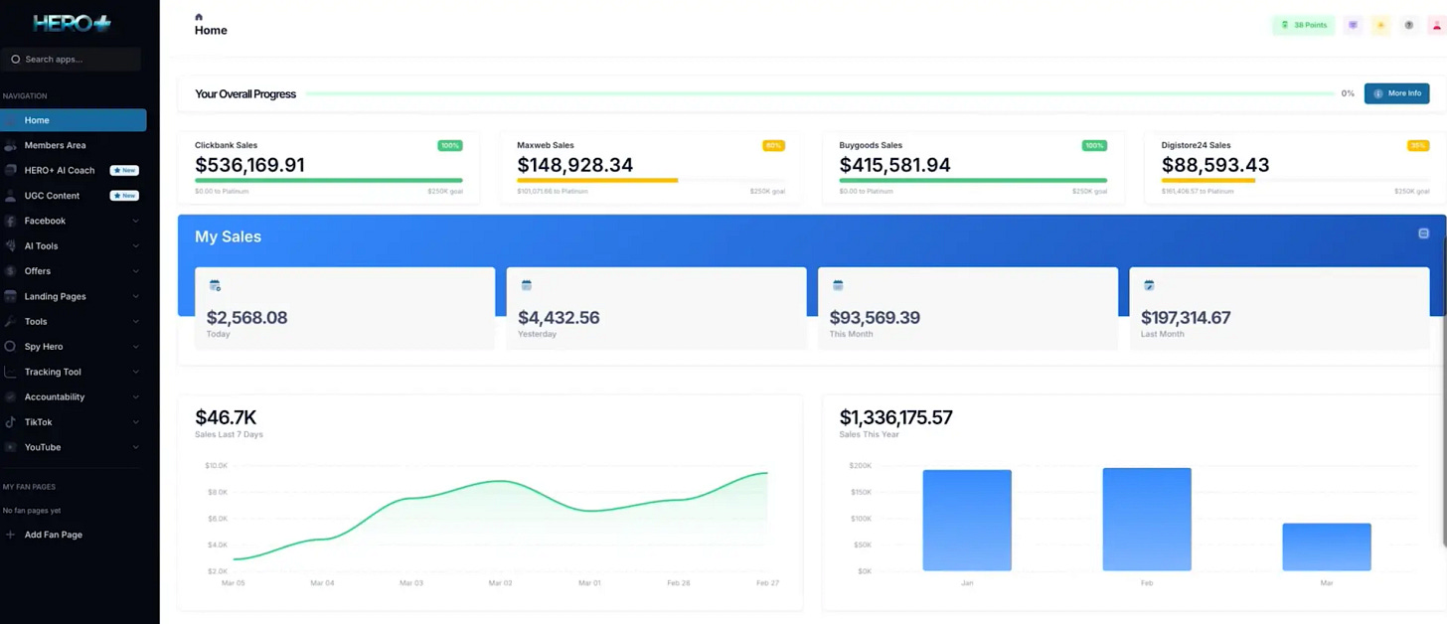Click the Search apps field
The width and height of the screenshot is (1447, 624).
click(x=72, y=59)
